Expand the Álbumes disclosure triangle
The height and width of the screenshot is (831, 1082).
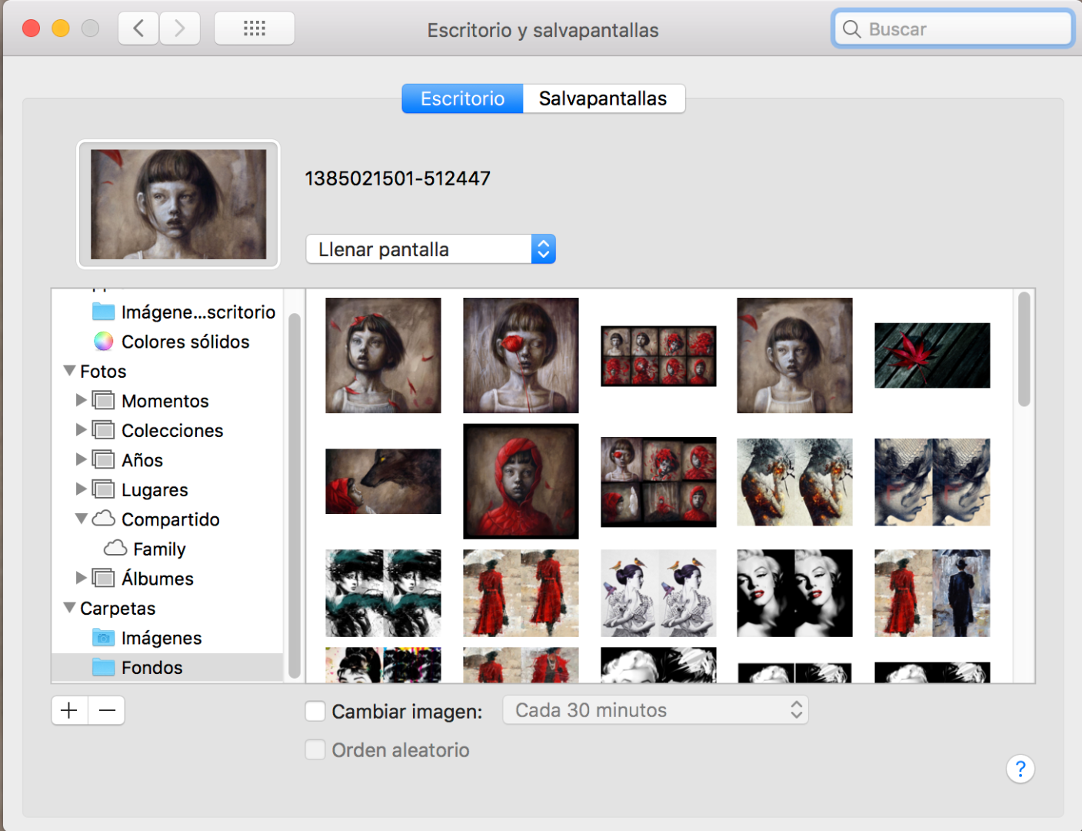click(x=81, y=578)
